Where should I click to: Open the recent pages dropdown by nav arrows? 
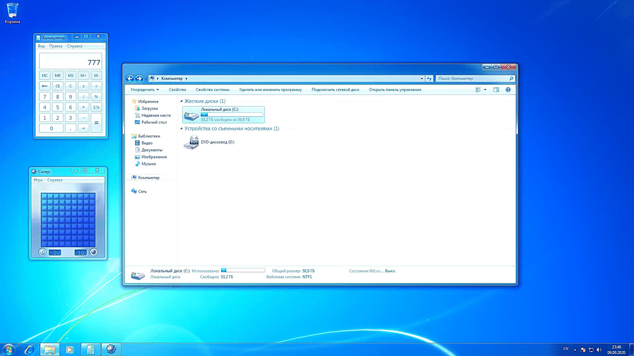coord(146,79)
